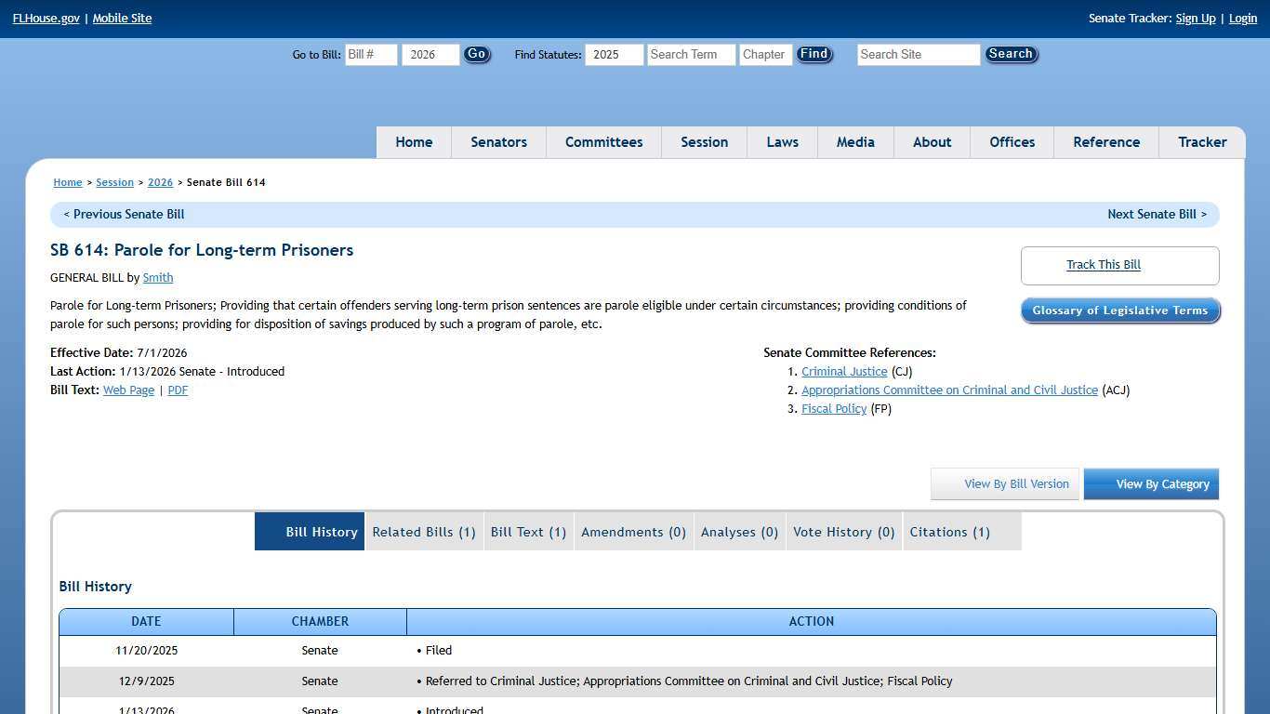Image resolution: width=1270 pixels, height=714 pixels.
Task: Click the Go button for bill search
Action: tap(476, 55)
